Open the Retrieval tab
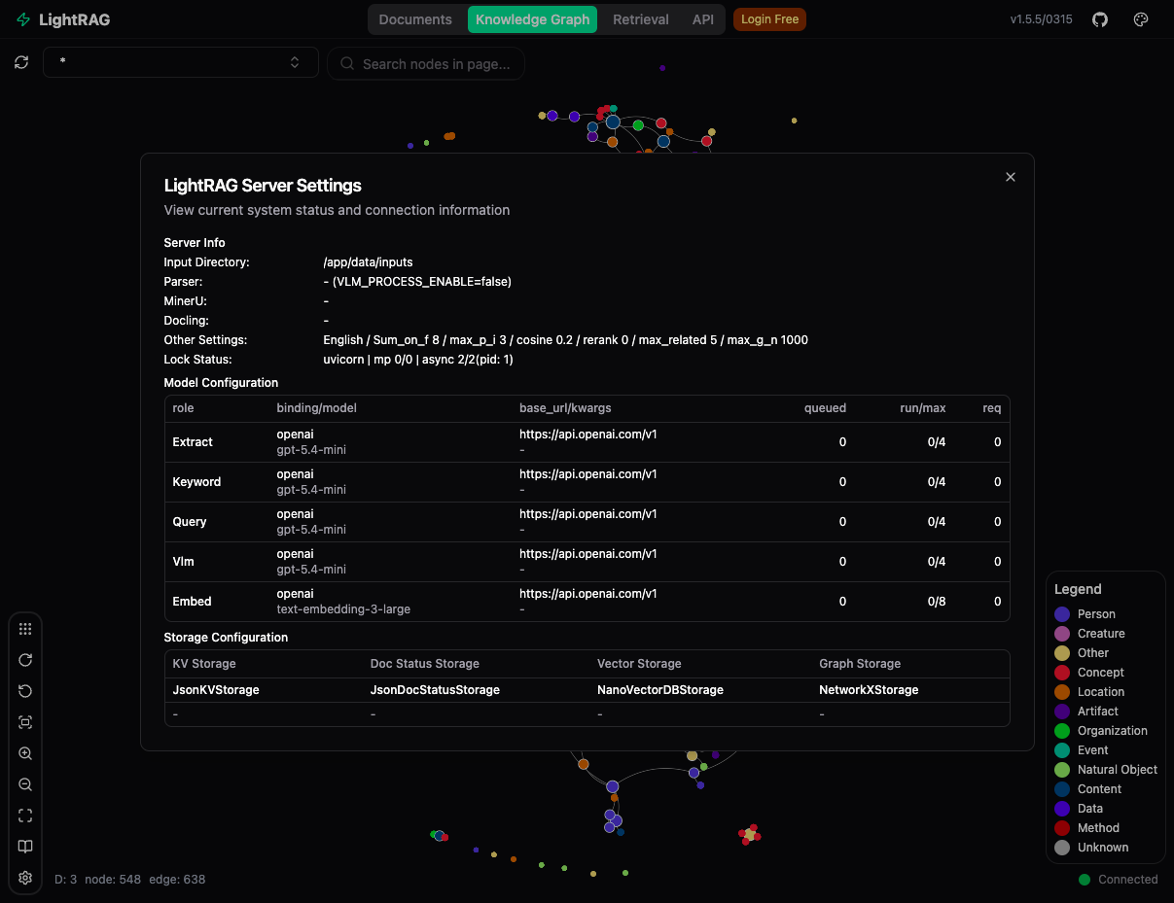The height and width of the screenshot is (903, 1174). pyautogui.click(x=641, y=19)
